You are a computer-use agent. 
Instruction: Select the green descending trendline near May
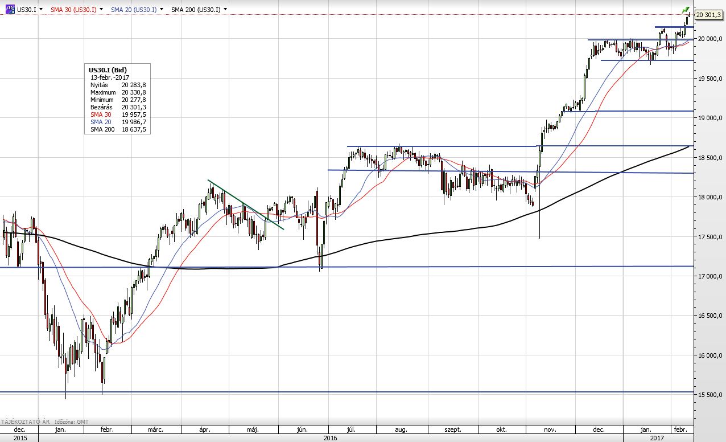tap(245, 204)
